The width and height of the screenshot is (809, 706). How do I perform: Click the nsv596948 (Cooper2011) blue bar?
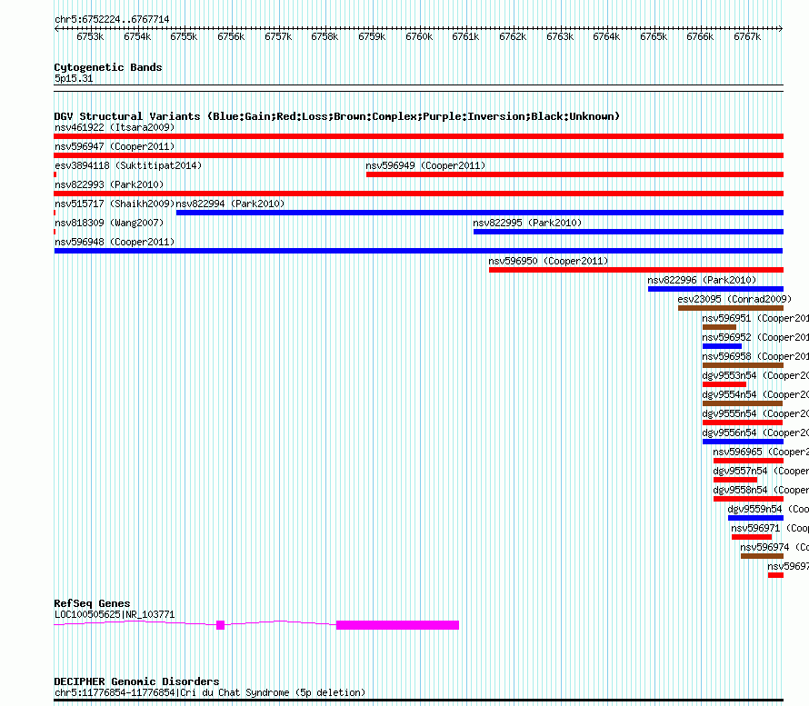(418, 251)
